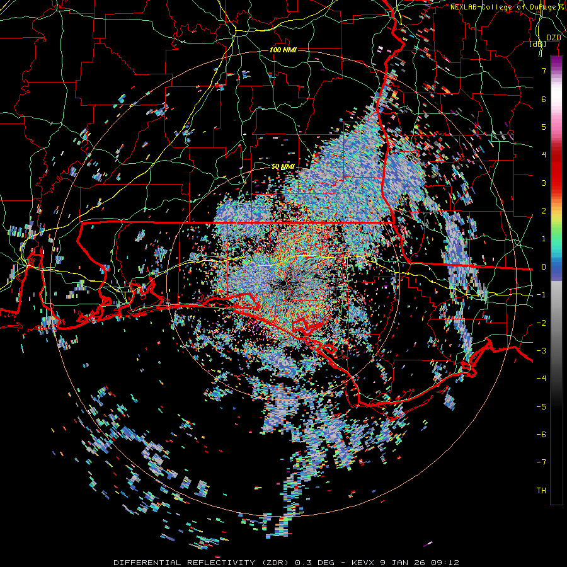Select the 6 value on the scale
The width and height of the screenshot is (567, 567).
click(x=544, y=99)
